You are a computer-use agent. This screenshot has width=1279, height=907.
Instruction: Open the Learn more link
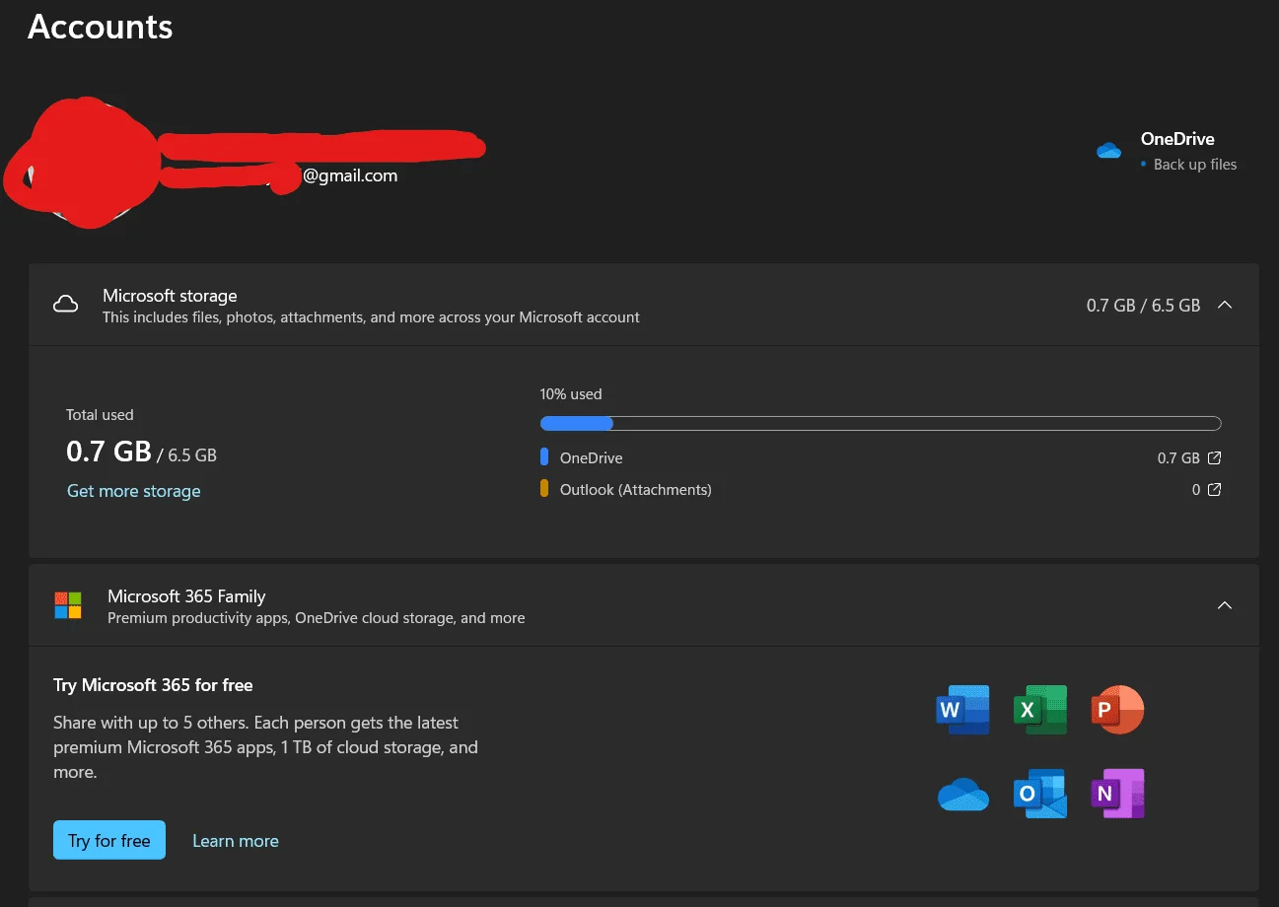pyautogui.click(x=236, y=841)
